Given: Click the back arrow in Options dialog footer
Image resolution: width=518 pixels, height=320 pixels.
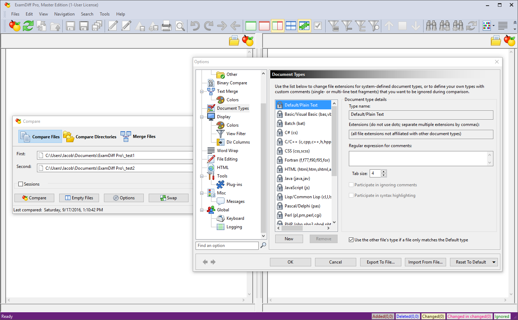Looking at the screenshot, I should point(205,262).
